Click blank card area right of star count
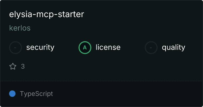 113,66
